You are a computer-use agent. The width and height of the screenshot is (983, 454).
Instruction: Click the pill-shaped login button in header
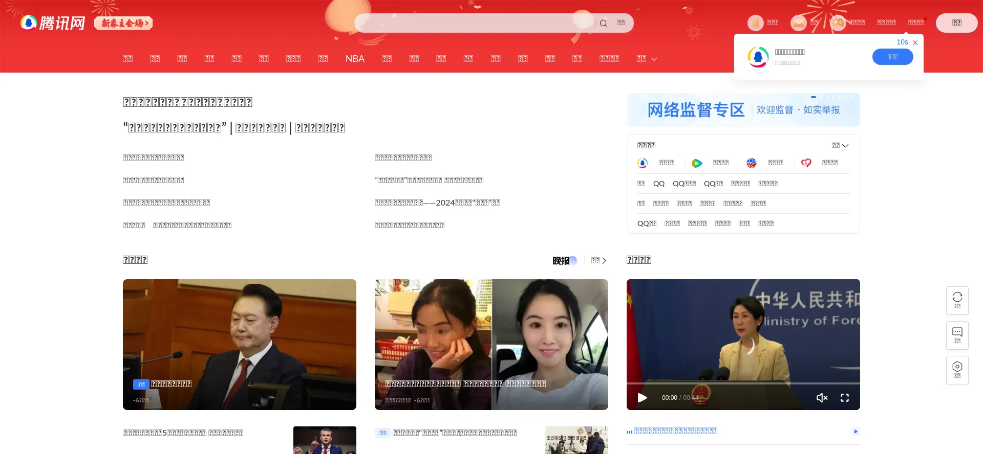tap(956, 23)
